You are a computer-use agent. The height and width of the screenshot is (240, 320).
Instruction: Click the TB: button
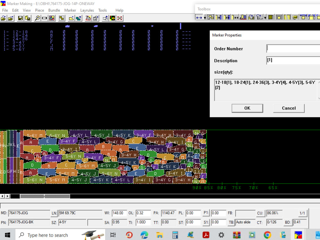[x=231, y=222]
